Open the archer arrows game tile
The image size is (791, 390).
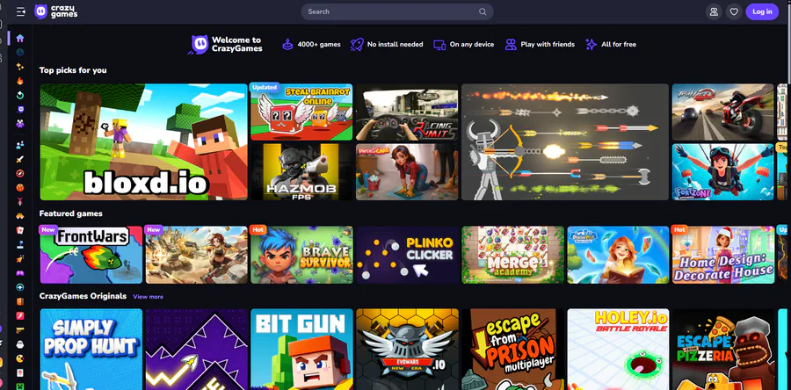[565, 141]
